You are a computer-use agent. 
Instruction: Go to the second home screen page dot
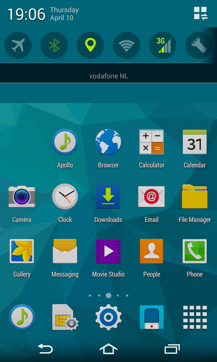[x=99, y=296]
